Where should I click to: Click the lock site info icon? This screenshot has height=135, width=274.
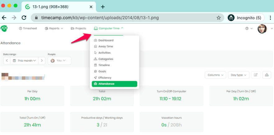coord(36,18)
